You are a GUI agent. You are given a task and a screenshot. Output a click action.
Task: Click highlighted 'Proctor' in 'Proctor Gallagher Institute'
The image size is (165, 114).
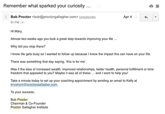[x=16, y=107]
